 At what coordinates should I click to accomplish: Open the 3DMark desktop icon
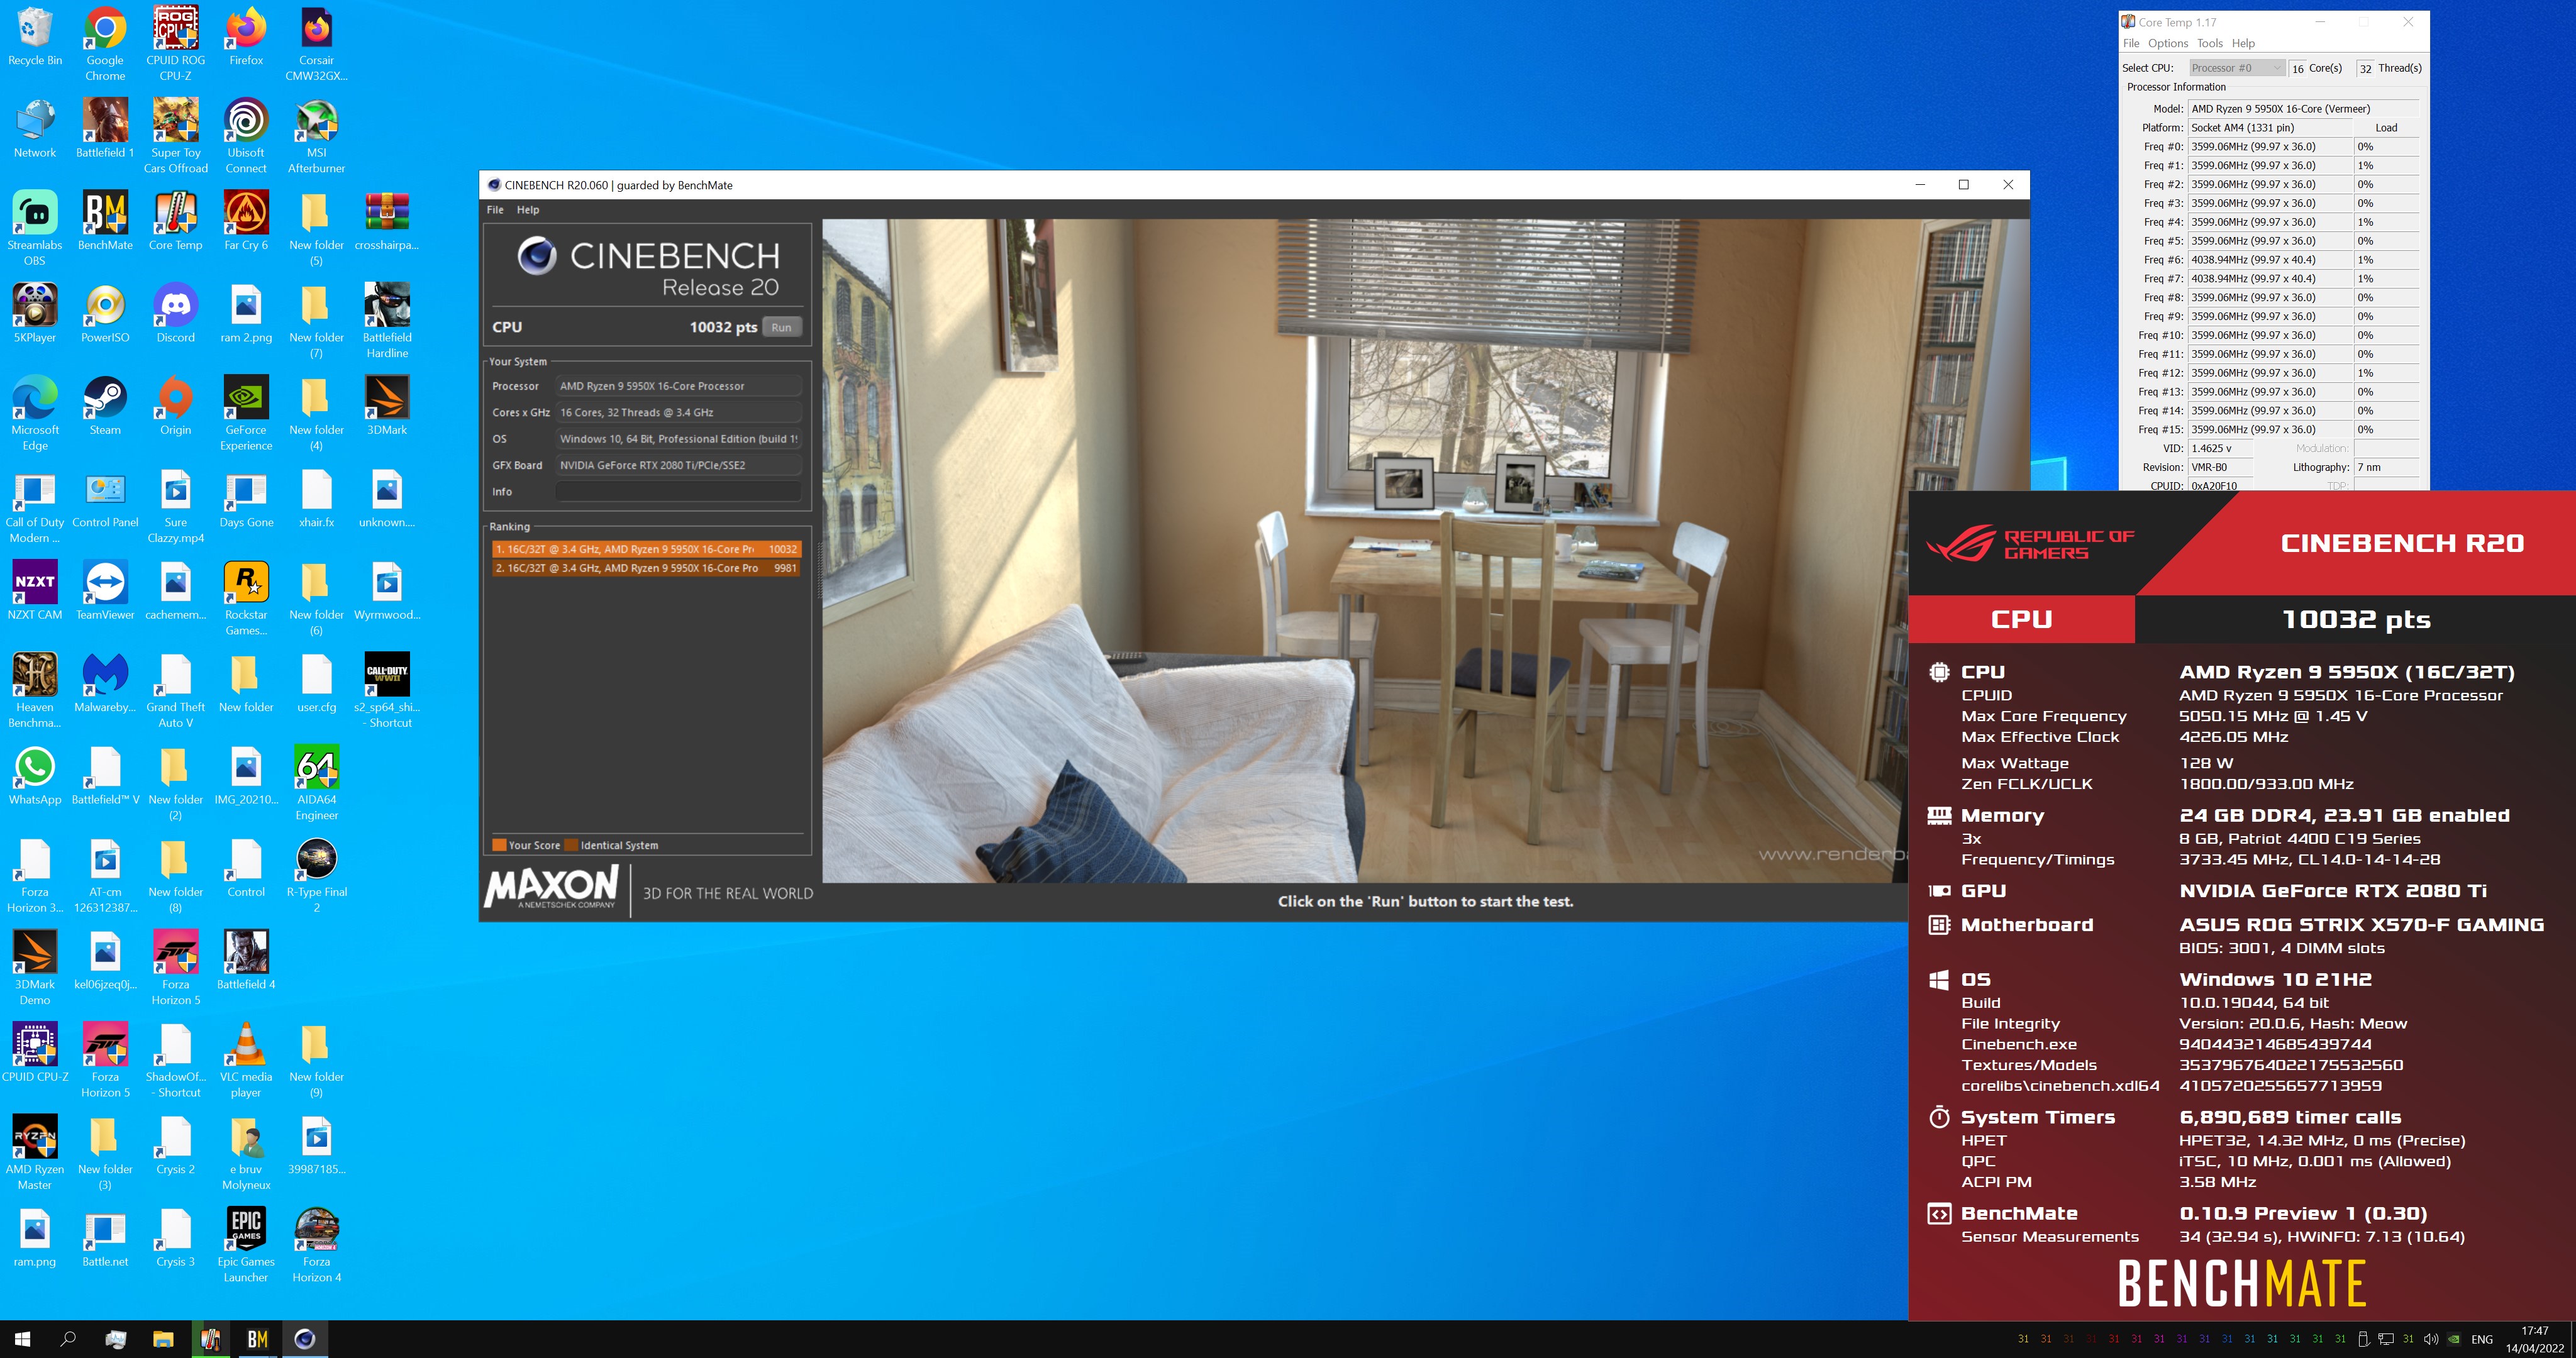click(387, 406)
